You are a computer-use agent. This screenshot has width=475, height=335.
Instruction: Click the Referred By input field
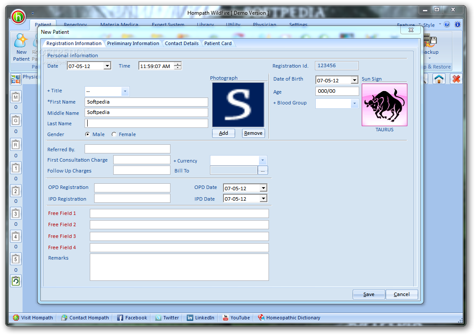128,149
